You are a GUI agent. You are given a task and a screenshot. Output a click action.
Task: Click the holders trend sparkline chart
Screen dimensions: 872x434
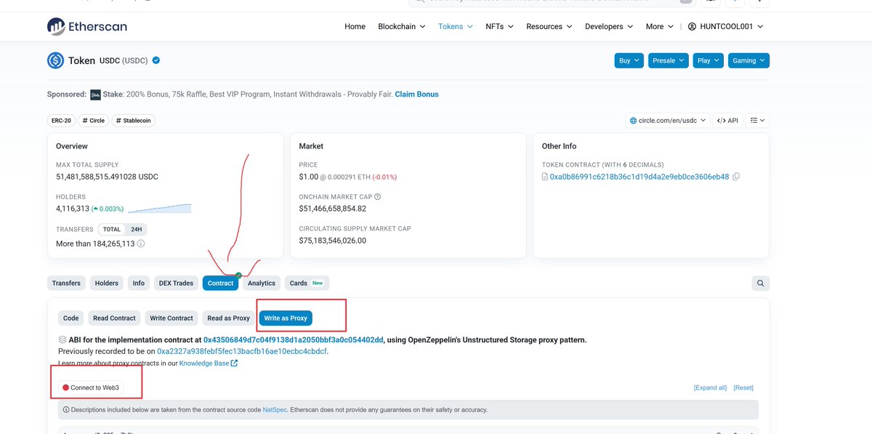click(159, 208)
